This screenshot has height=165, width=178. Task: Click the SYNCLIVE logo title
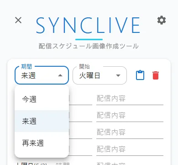point(88,25)
